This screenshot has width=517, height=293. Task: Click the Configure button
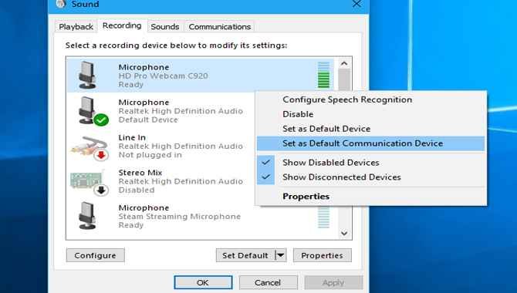point(95,255)
